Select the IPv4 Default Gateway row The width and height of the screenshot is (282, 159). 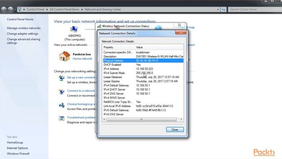pyautogui.click(x=143, y=85)
